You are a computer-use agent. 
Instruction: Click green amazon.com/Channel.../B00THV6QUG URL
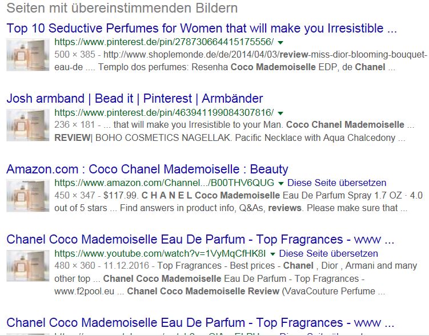[164, 183]
